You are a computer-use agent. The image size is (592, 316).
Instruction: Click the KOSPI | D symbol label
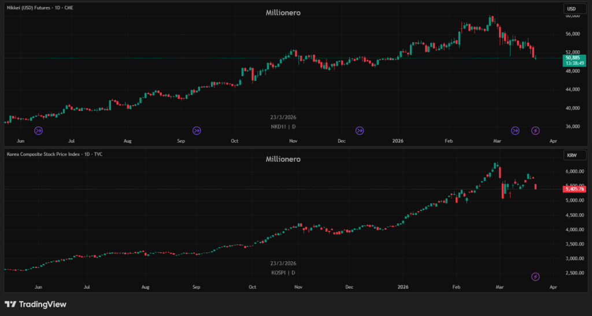click(x=283, y=272)
